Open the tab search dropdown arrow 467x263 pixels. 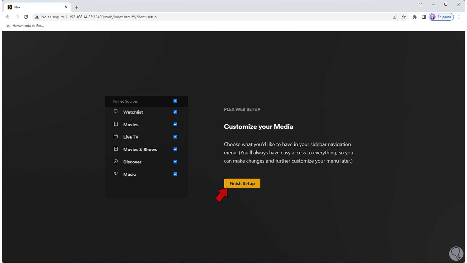pyautogui.click(x=420, y=4)
